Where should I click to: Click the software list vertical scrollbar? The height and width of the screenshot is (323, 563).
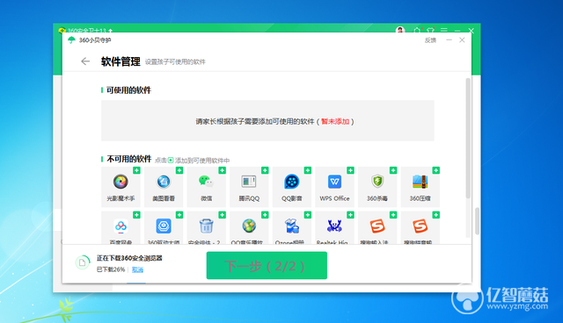pos(468,138)
